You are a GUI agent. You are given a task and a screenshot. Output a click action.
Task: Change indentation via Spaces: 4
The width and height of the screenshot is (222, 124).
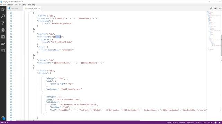[x=191, y=123]
